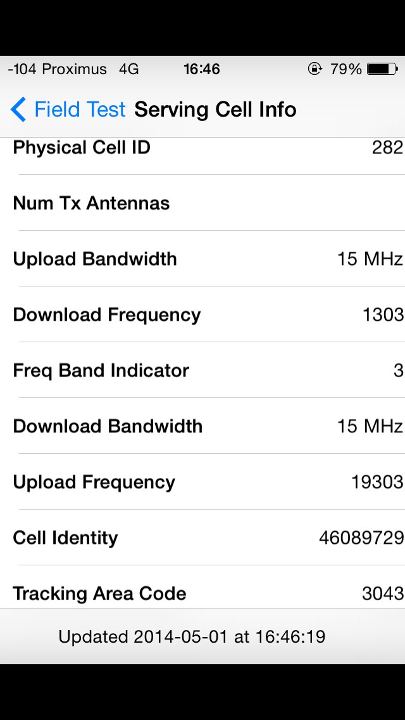
Task: Select the Cell Identity row
Action: pyautogui.click(x=202, y=538)
